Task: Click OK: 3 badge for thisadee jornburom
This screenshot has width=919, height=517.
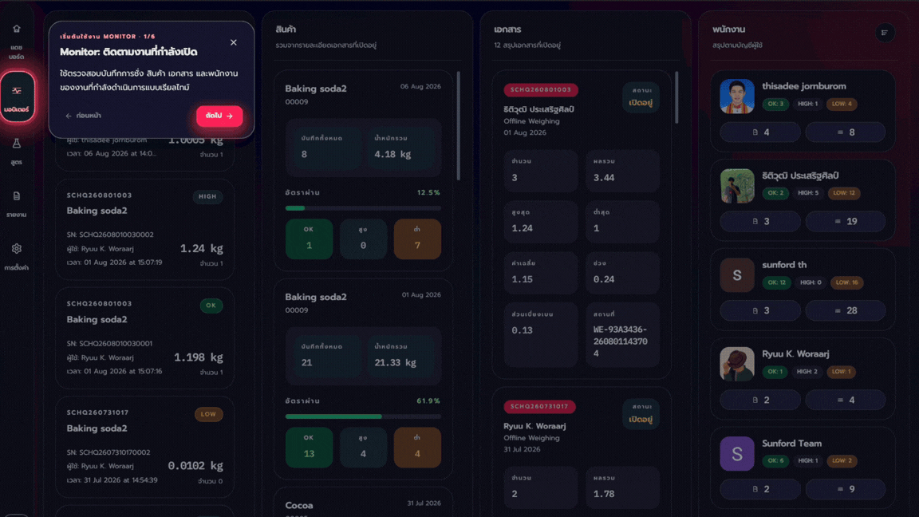Action: click(x=775, y=104)
